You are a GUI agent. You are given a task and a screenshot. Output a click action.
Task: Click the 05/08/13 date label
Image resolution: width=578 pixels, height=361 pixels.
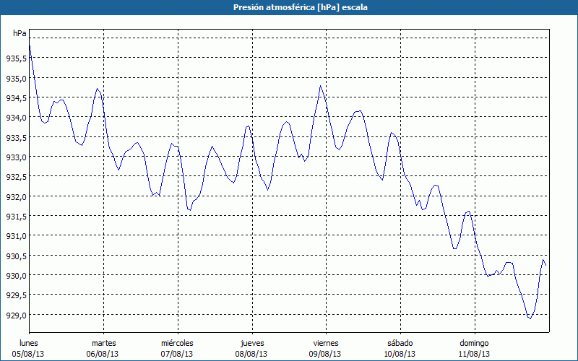(29, 354)
